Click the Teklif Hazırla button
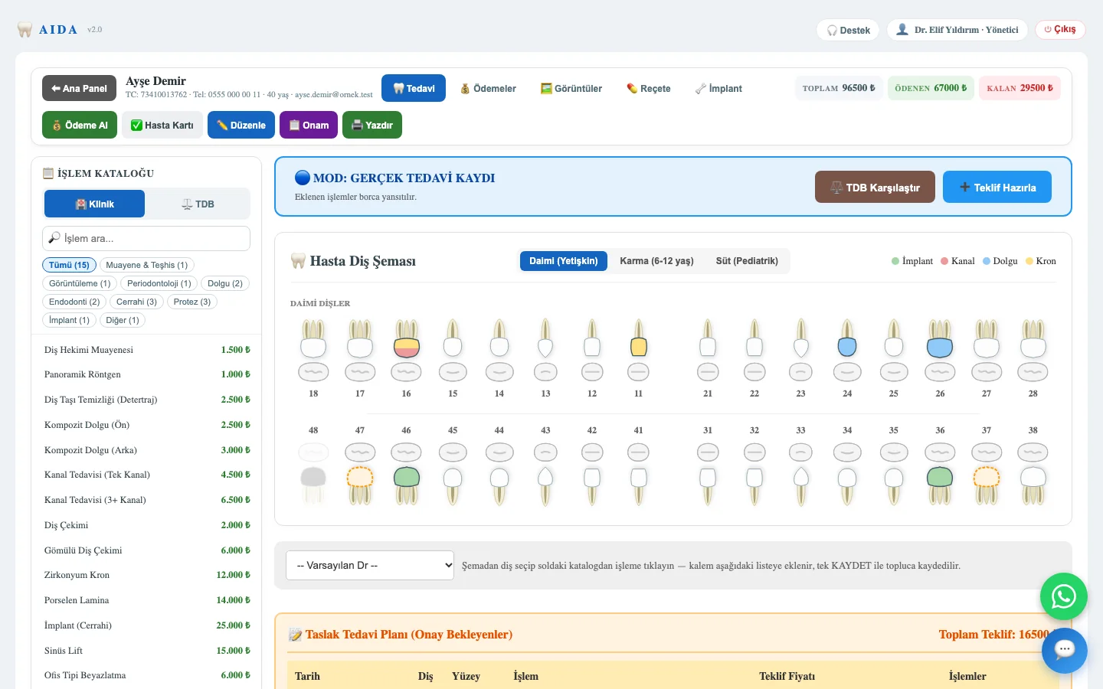Image resolution: width=1103 pixels, height=689 pixels. tap(997, 187)
